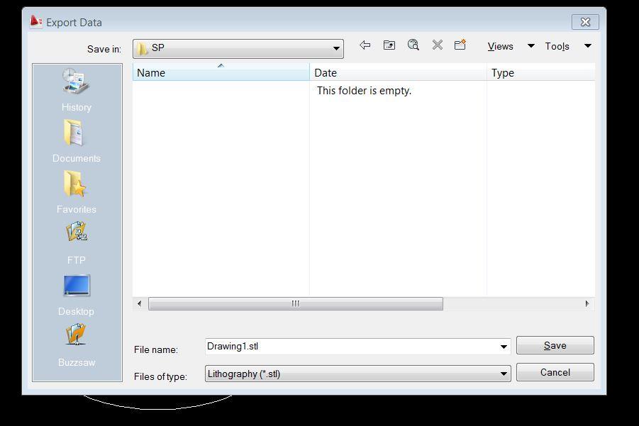Open the History places shortcut
Viewport: 639px width, 426px height.
click(76, 91)
